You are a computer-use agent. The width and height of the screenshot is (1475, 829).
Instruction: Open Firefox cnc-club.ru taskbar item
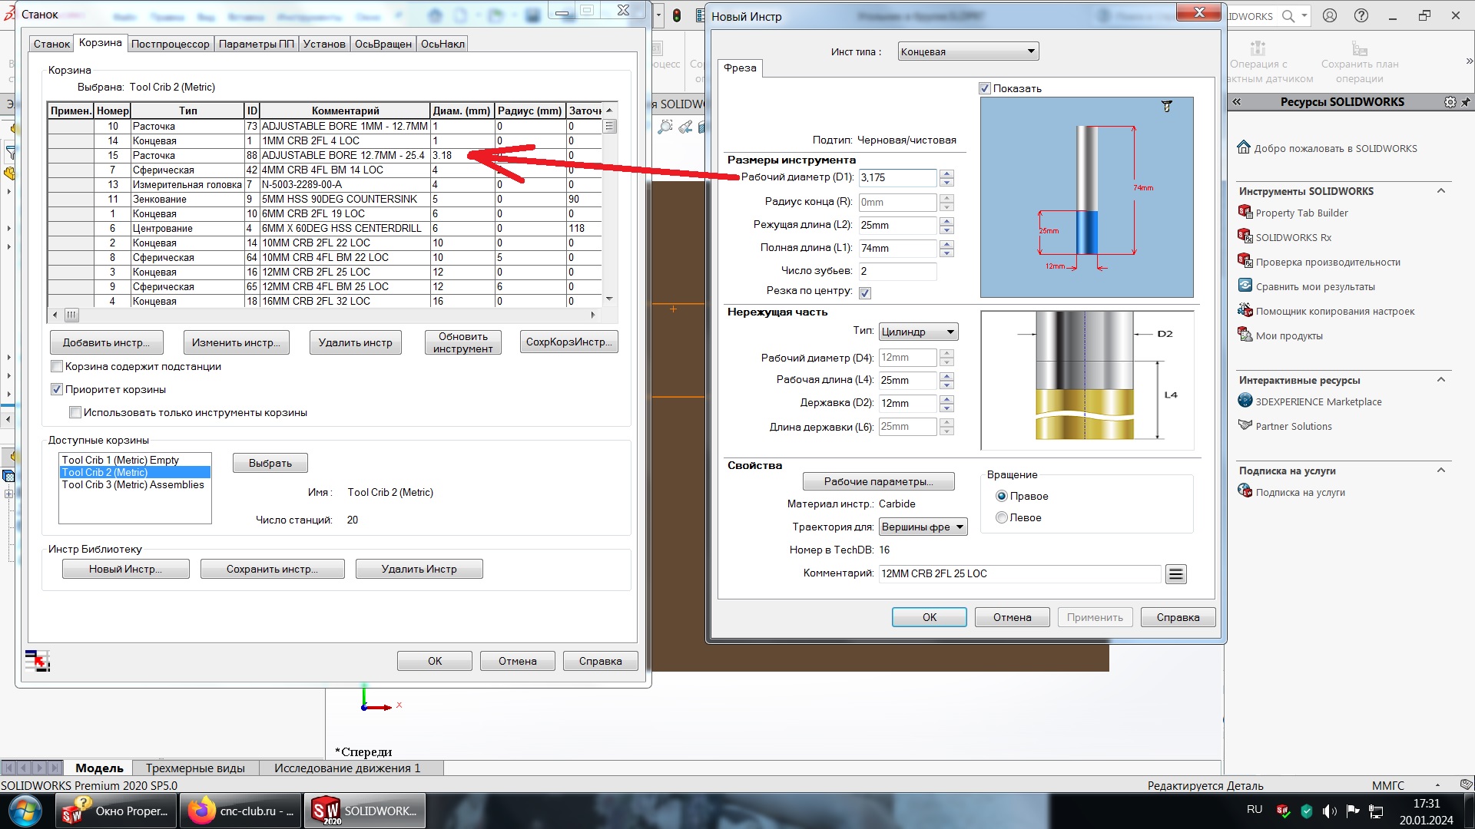[x=242, y=811]
